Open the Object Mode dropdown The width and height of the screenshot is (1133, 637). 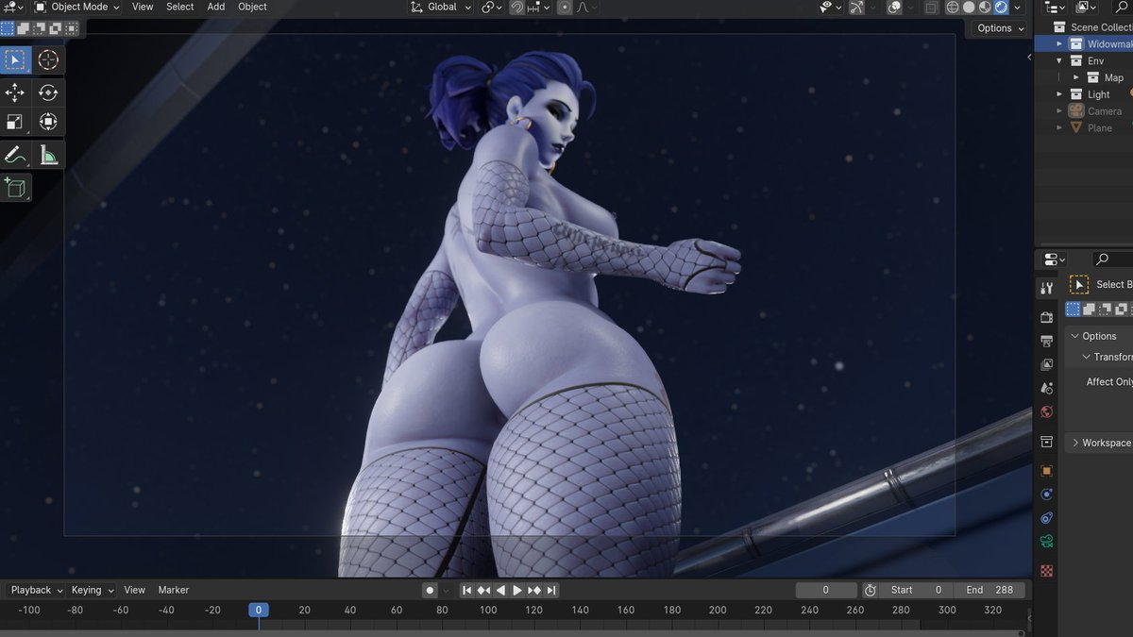(x=76, y=7)
